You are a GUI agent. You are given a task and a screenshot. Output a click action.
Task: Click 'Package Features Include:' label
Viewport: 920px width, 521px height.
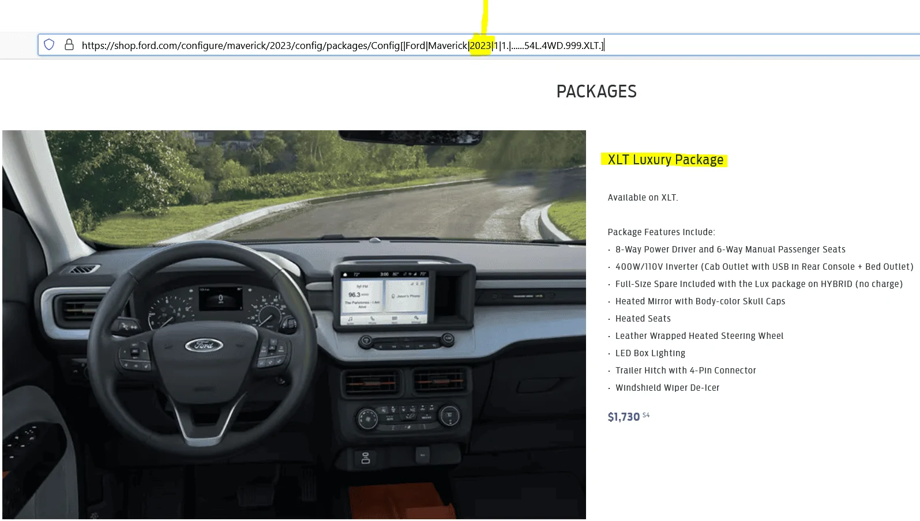click(661, 232)
